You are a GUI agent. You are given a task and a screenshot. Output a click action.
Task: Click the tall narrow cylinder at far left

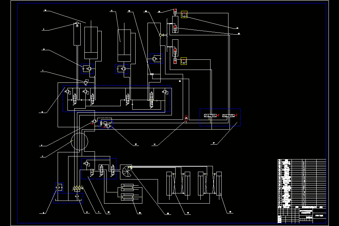click(77, 34)
